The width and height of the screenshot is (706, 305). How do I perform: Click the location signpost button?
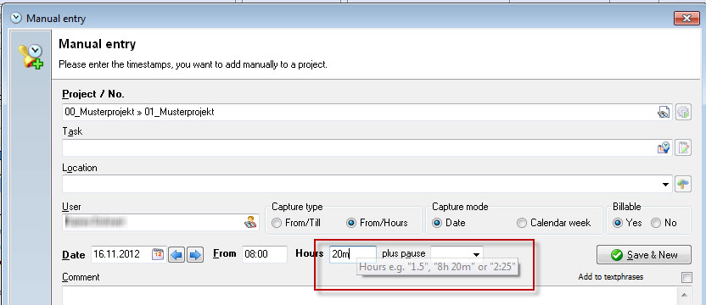[x=683, y=184]
